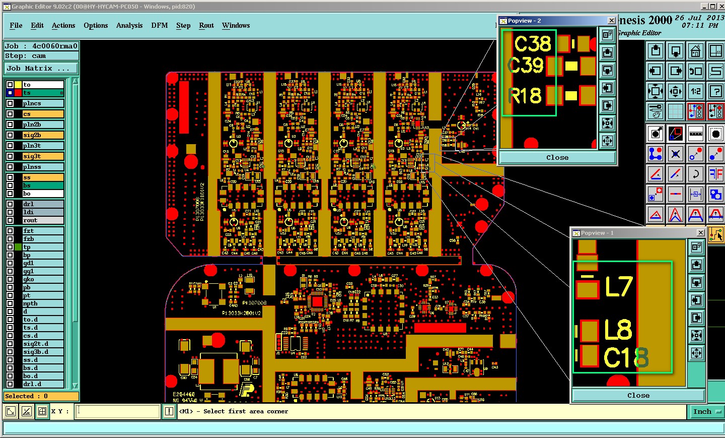Open the DFM menu
Viewport: 725px width, 438px height.
[160, 25]
